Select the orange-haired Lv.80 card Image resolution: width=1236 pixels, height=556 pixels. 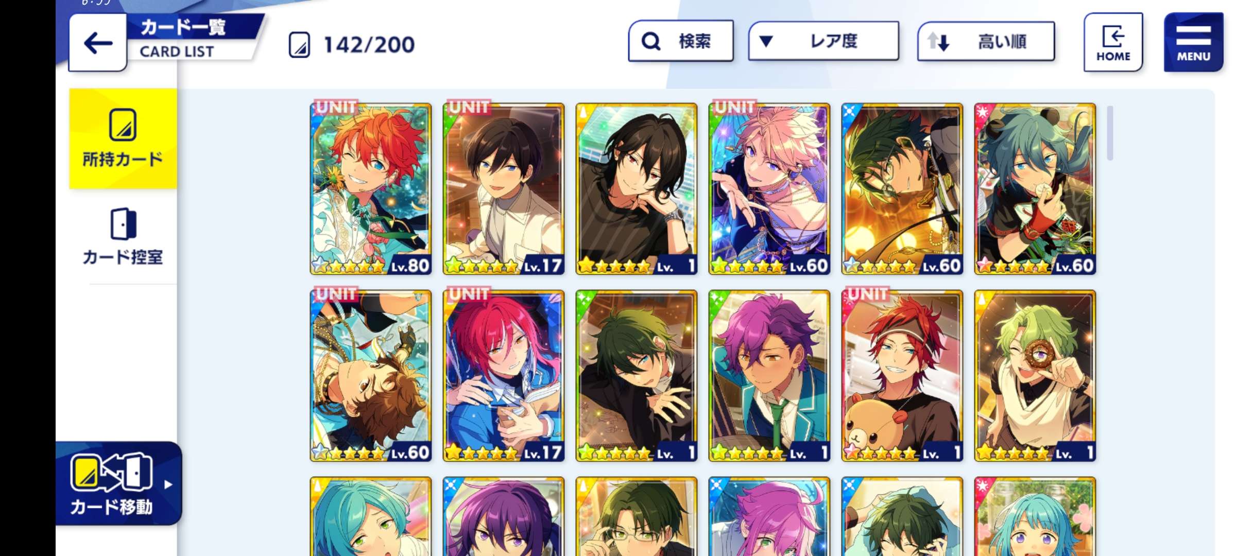(371, 189)
